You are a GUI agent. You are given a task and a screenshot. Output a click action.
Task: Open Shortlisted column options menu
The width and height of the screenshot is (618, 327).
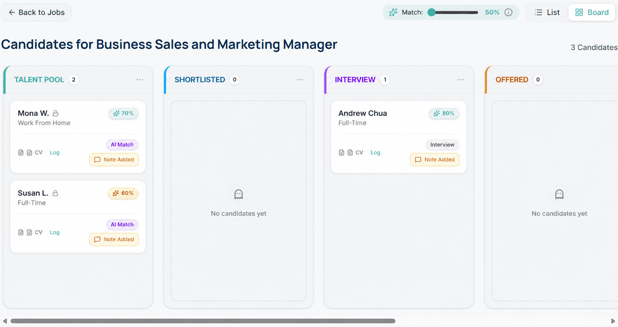point(300,80)
